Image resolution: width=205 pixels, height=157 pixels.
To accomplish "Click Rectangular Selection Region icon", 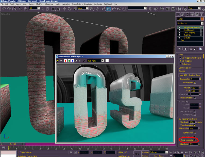I will pos(53,9).
